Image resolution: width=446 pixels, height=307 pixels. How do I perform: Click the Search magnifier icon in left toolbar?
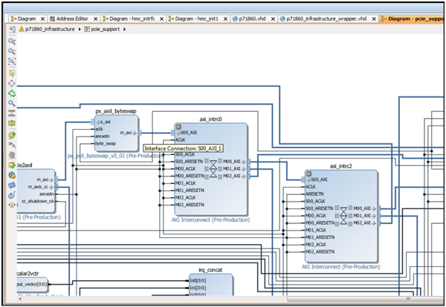(x=13, y=104)
